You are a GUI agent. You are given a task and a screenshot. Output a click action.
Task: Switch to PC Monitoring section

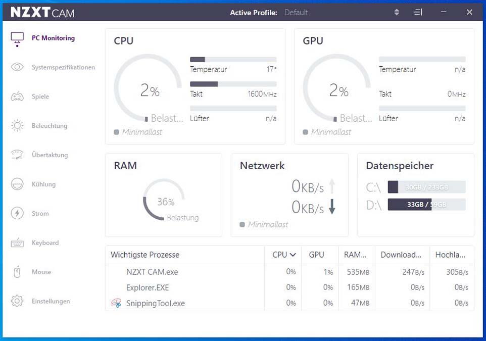pos(54,38)
